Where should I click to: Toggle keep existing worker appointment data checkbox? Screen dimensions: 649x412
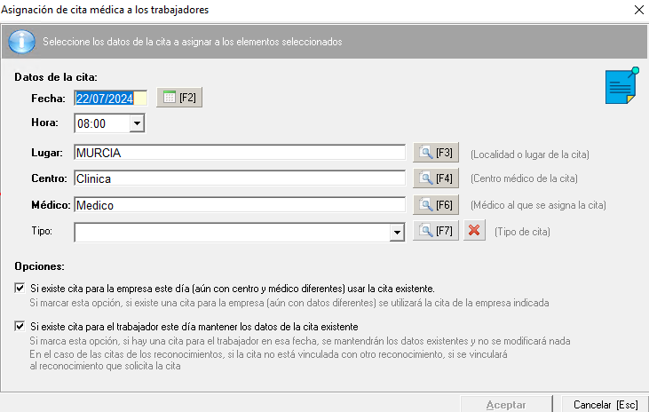[20, 327]
